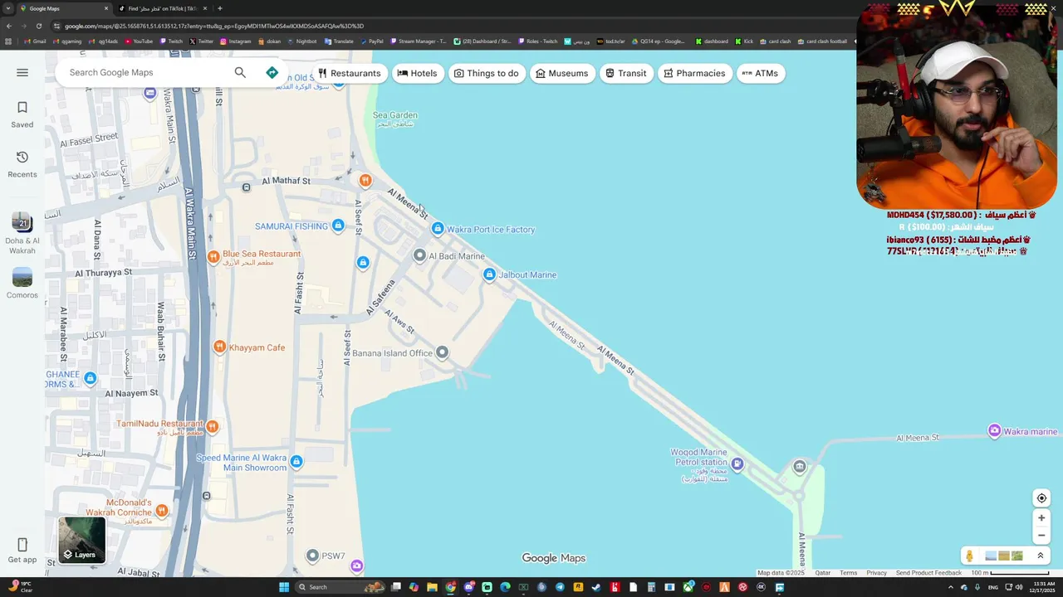Select the Pharmacies category chip
This screenshot has width=1063, height=597.
[695, 73]
